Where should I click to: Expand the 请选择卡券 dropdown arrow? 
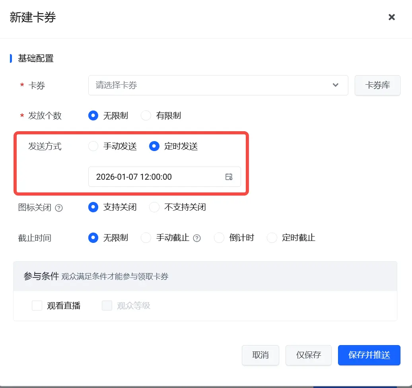(335, 85)
